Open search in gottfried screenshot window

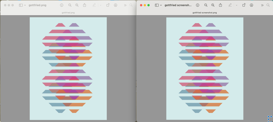(x=268, y=5)
